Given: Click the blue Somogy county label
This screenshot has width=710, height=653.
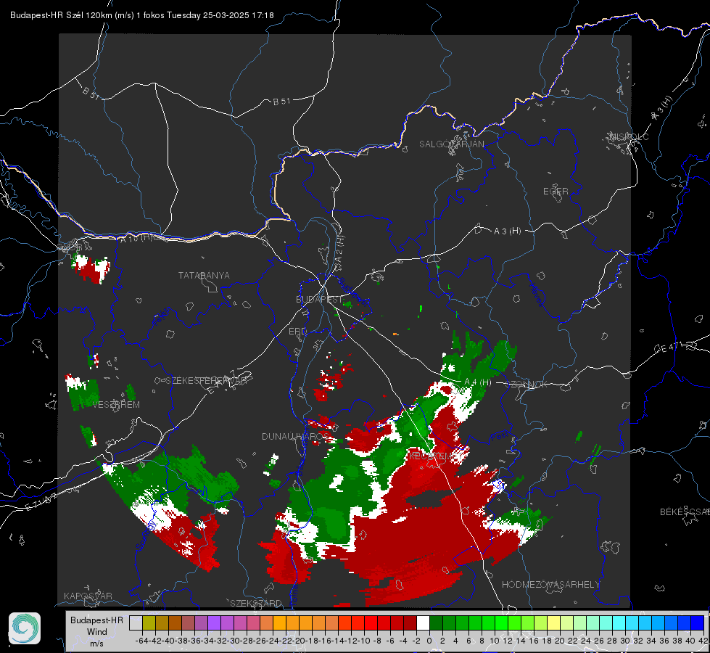Looking at the screenshot, I should pyautogui.click(x=146, y=534).
